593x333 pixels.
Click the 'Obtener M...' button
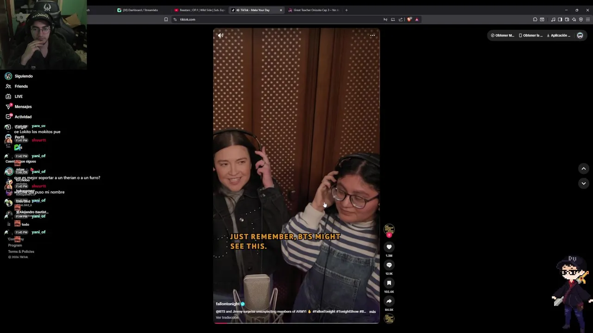coord(503,35)
